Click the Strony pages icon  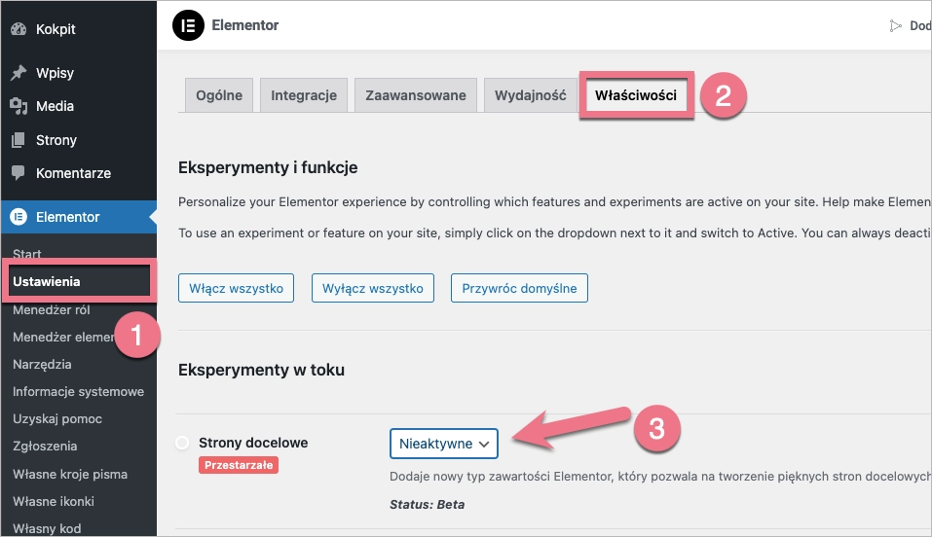pyautogui.click(x=18, y=140)
